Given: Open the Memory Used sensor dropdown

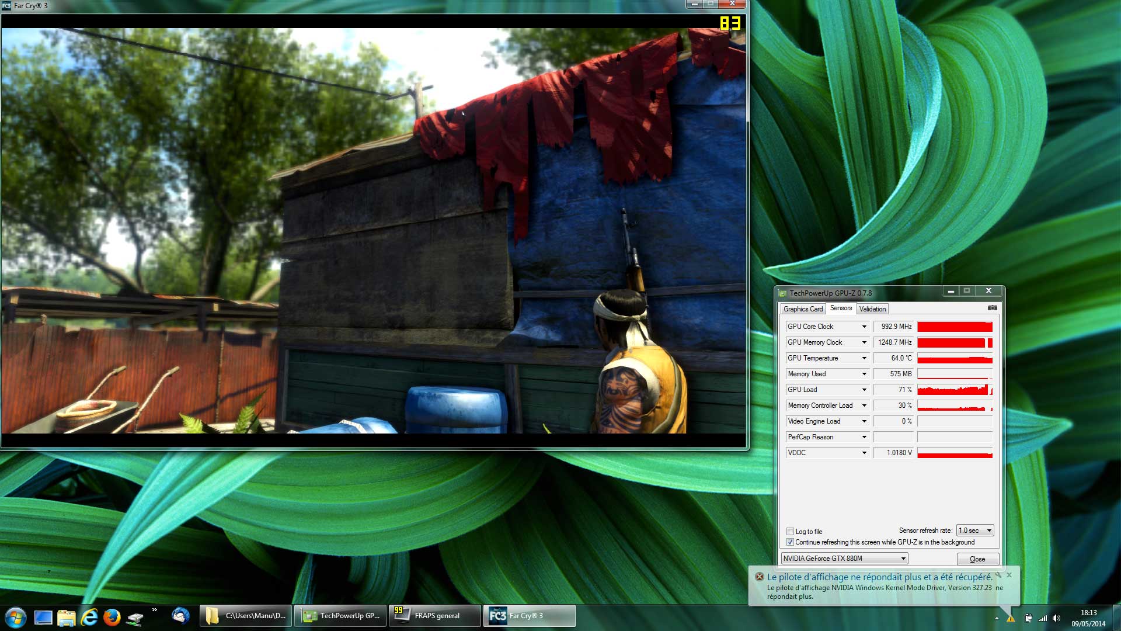Looking at the screenshot, I should 864,374.
